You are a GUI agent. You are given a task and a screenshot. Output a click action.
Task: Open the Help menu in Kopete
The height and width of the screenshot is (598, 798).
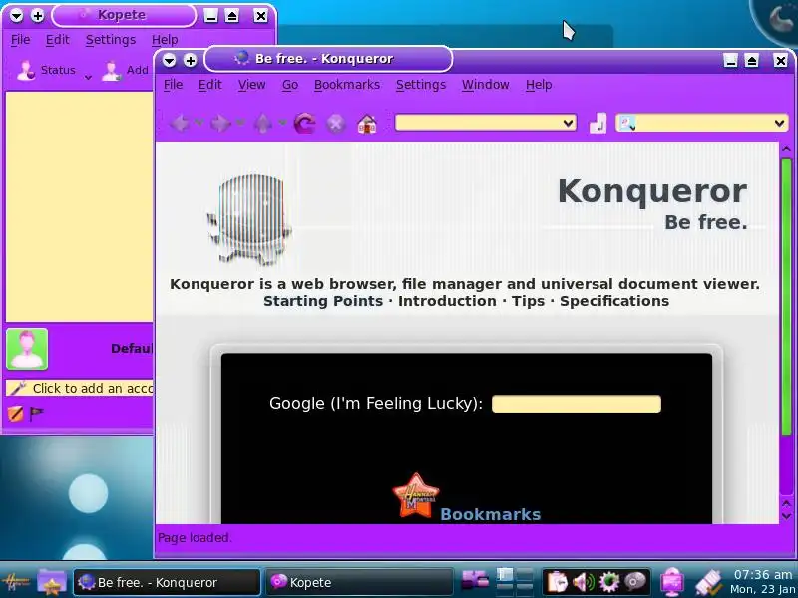point(165,40)
